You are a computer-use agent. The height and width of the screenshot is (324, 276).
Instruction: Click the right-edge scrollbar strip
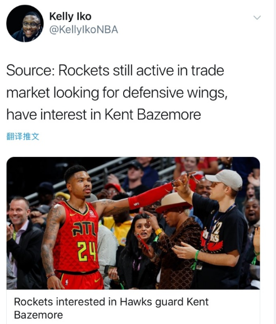[274, 162]
